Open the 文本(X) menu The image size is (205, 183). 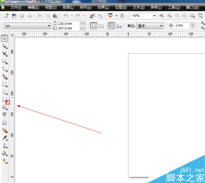point(139,7)
